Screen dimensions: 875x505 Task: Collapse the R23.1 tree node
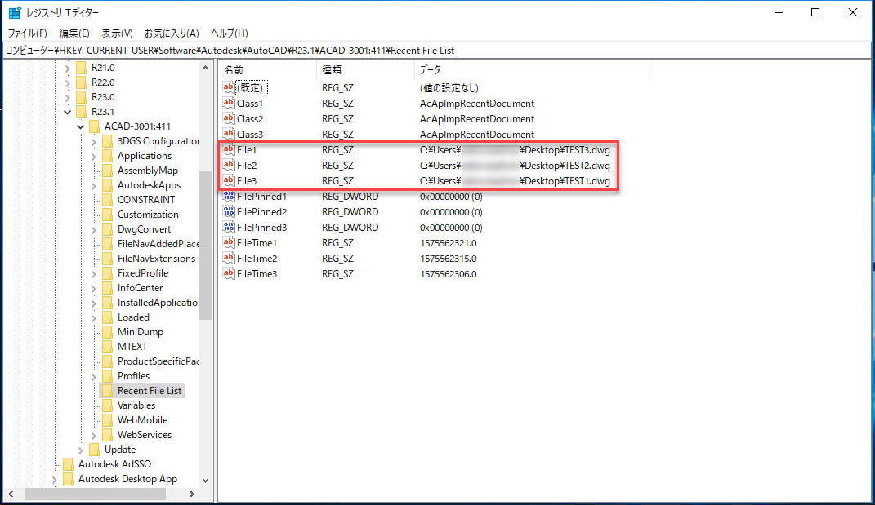pos(68,112)
